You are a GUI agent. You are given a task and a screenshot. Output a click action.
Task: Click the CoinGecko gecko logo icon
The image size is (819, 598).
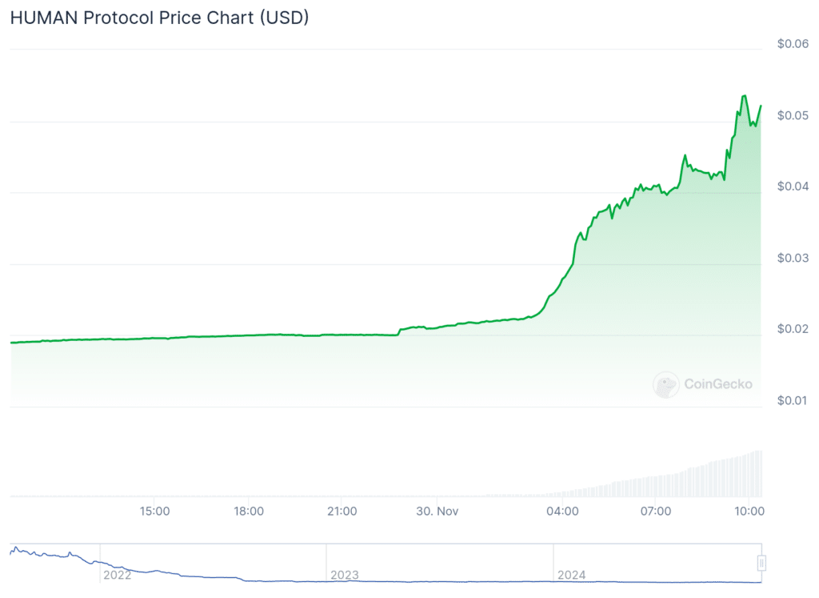pos(665,385)
